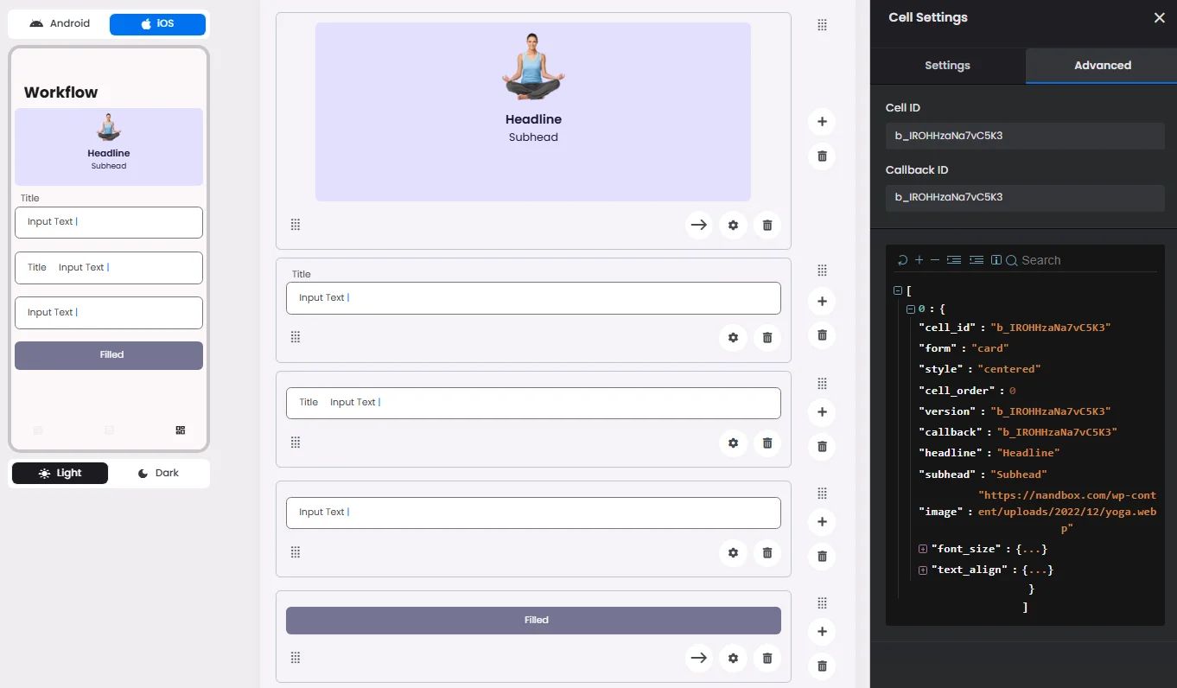The width and height of the screenshot is (1177, 688).
Task: Enable Dark theme preview
Action: click(158, 473)
